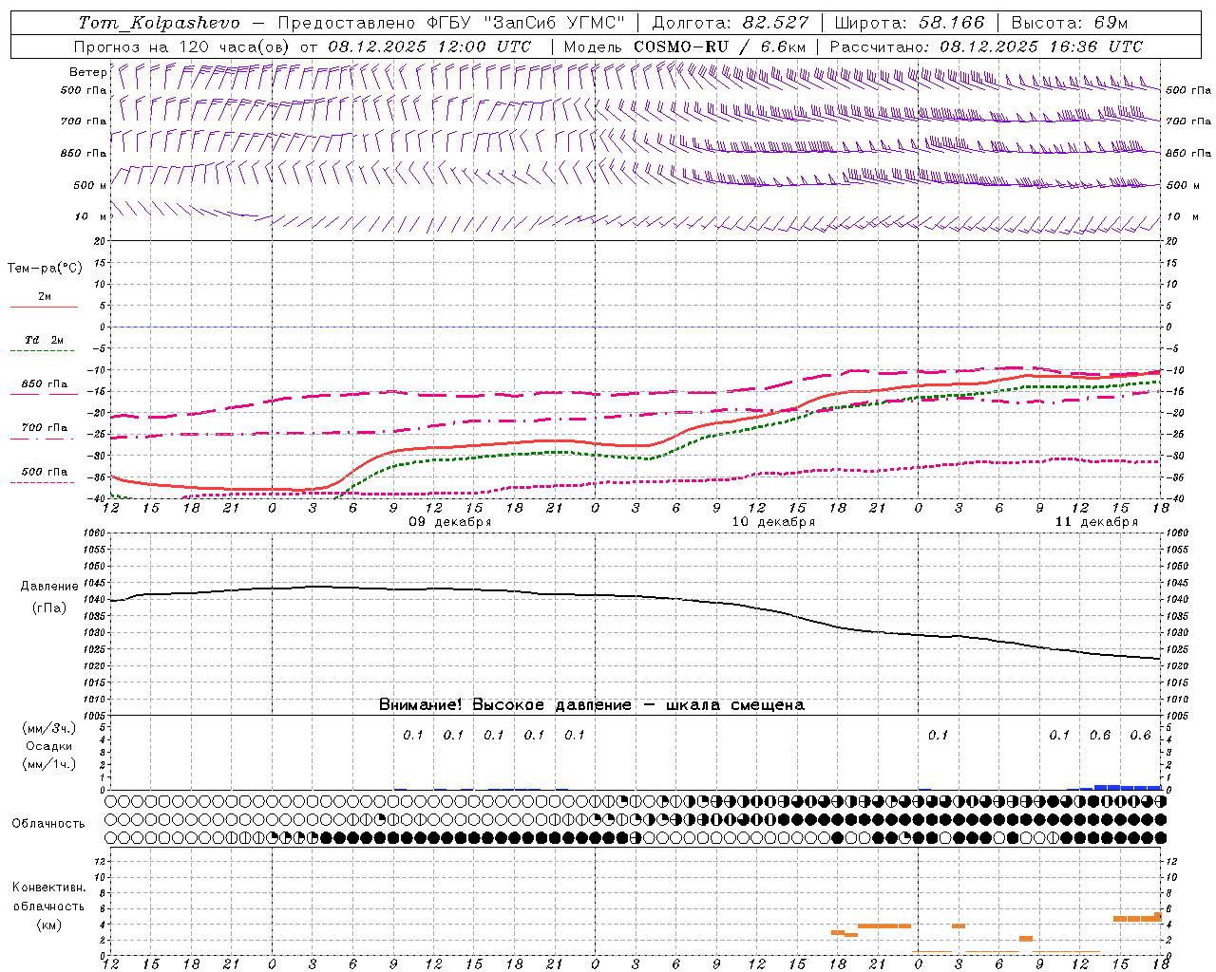Click the 10 м wind level label on left

(91, 217)
